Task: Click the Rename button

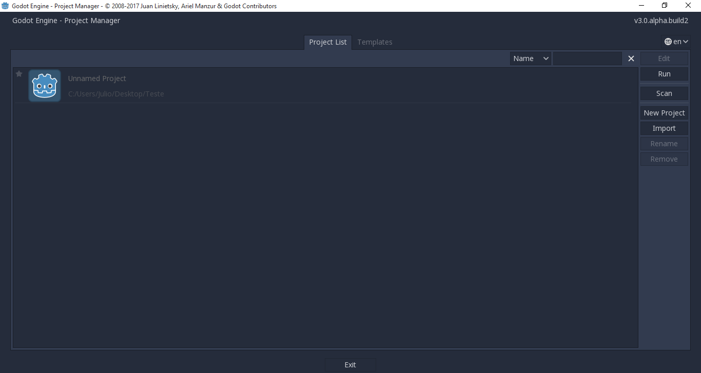Action: point(664,143)
